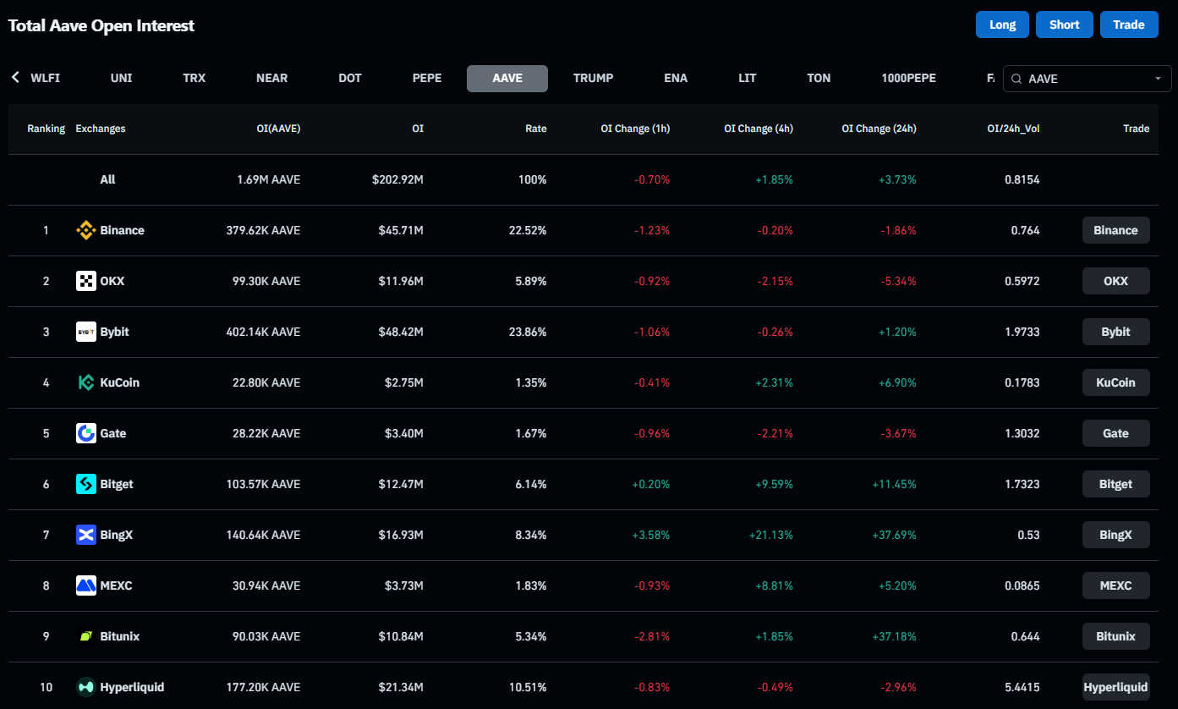This screenshot has height=709, width=1178.
Task: Sort by OI Change (24h) column header
Action: click(879, 129)
